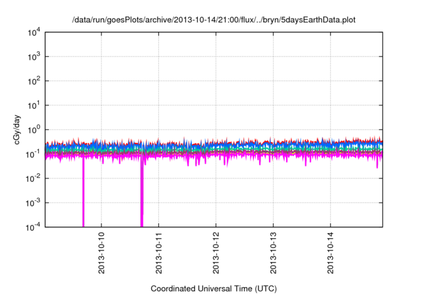Click the 10^2 y-axis tick label
Image resolution: width=422 pixels, height=295 pixels.
click(x=34, y=81)
